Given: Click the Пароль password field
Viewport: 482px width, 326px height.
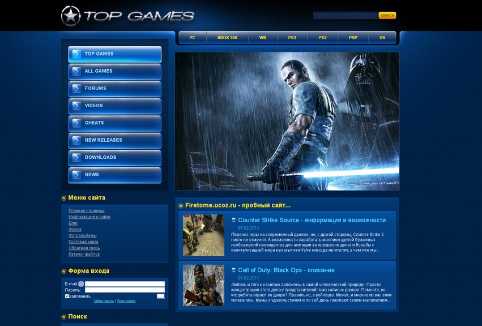Looking at the screenshot, I should point(125,290).
